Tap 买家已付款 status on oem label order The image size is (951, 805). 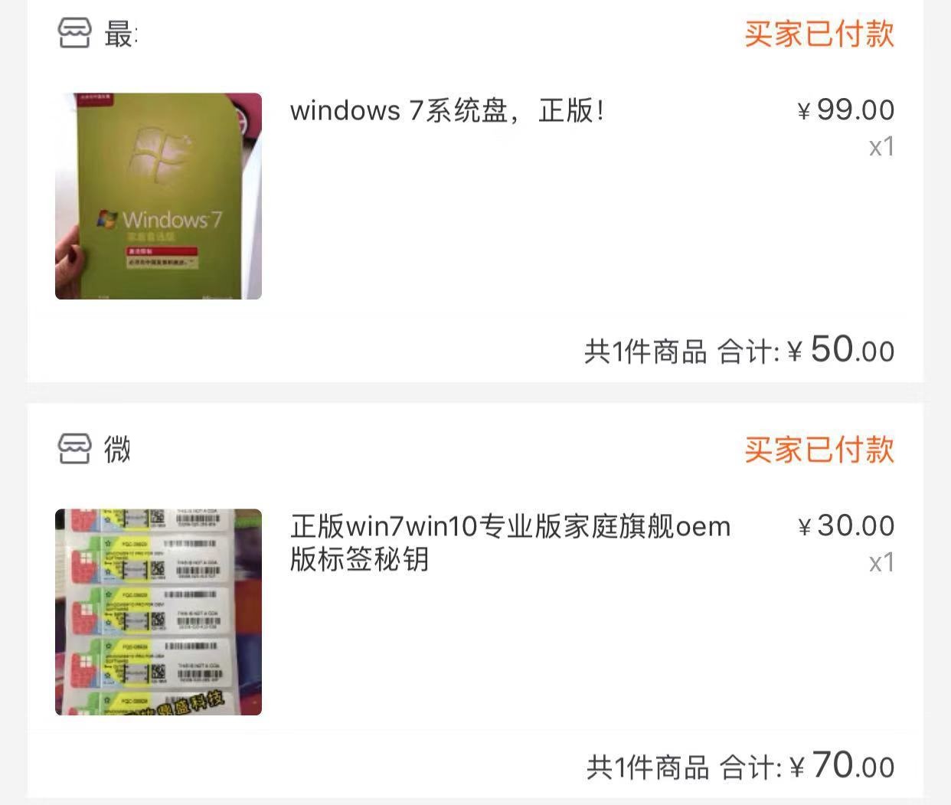[x=819, y=450]
